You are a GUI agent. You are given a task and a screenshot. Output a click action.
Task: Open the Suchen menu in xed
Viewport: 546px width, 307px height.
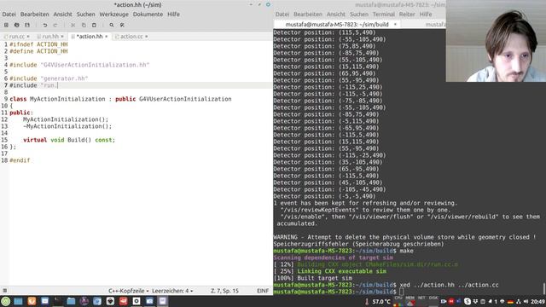pyautogui.click(x=85, y=14)
